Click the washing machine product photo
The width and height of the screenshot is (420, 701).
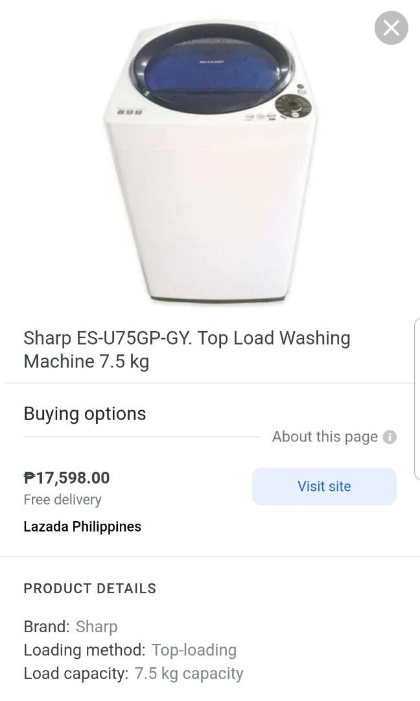[210, 162]
